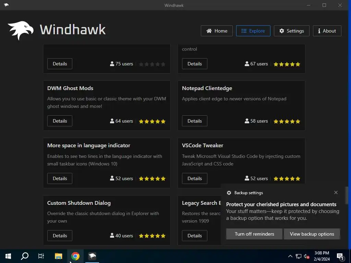Click Turn off reminders in backup notification

pos(254,234)
